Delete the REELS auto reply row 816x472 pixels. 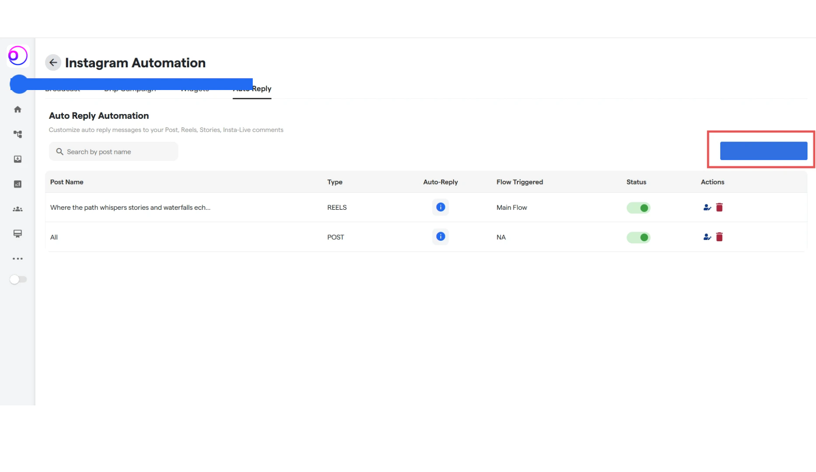click(x=719, y=207)
